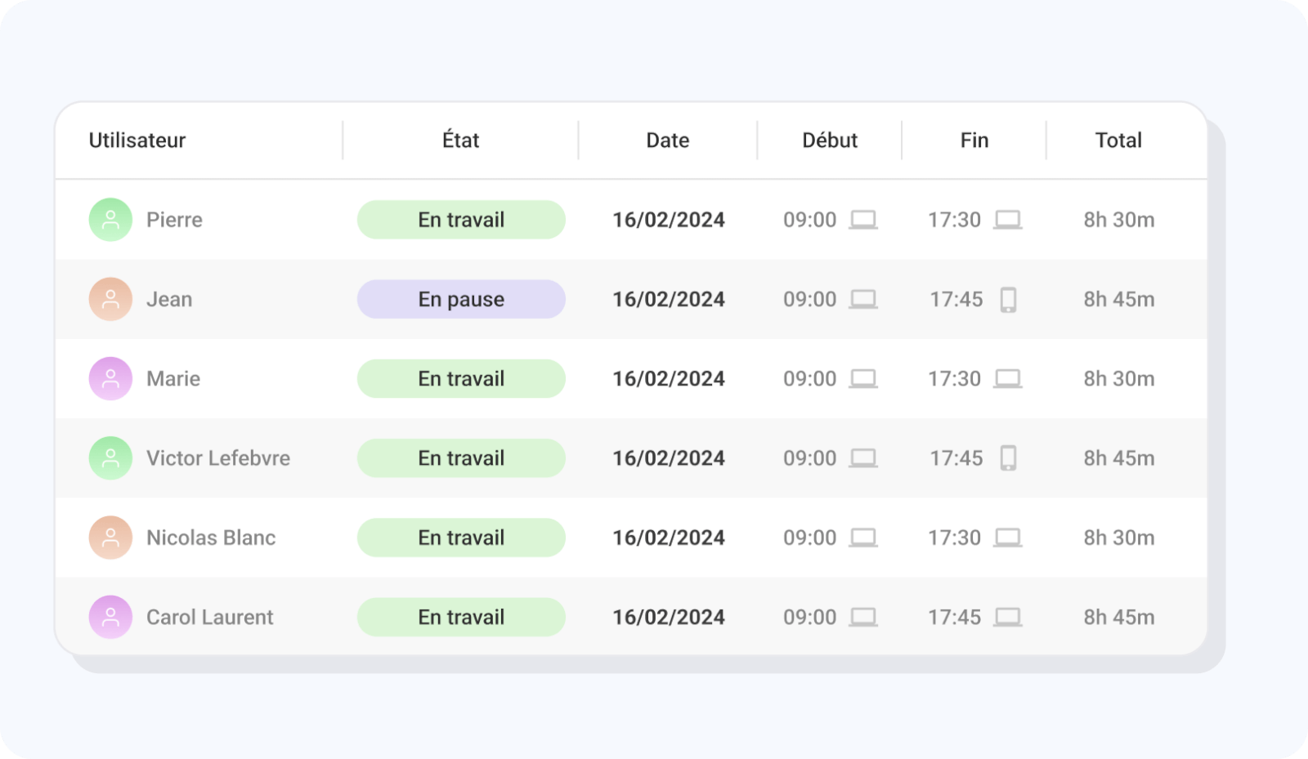Click Jean's En pause status badge
Image resolution: width=1308 pixels, height=759 pixels.
click(461, 299)
